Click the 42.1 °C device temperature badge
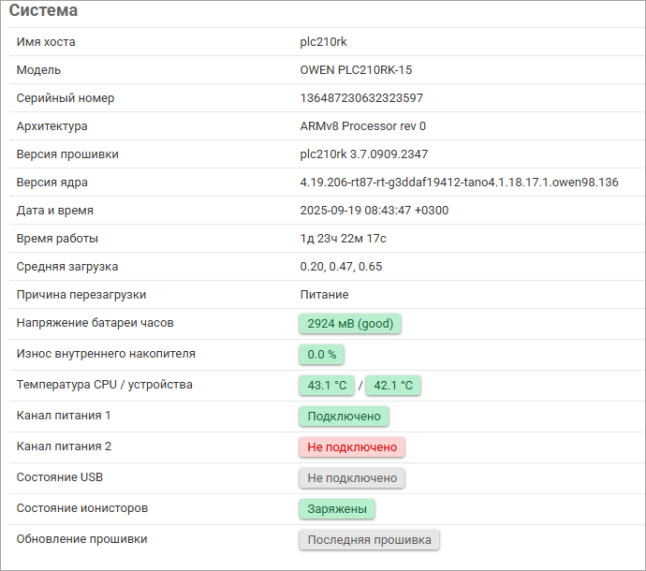Image resolution: width=646 pixels, height=571 pixels. point(393,386)
